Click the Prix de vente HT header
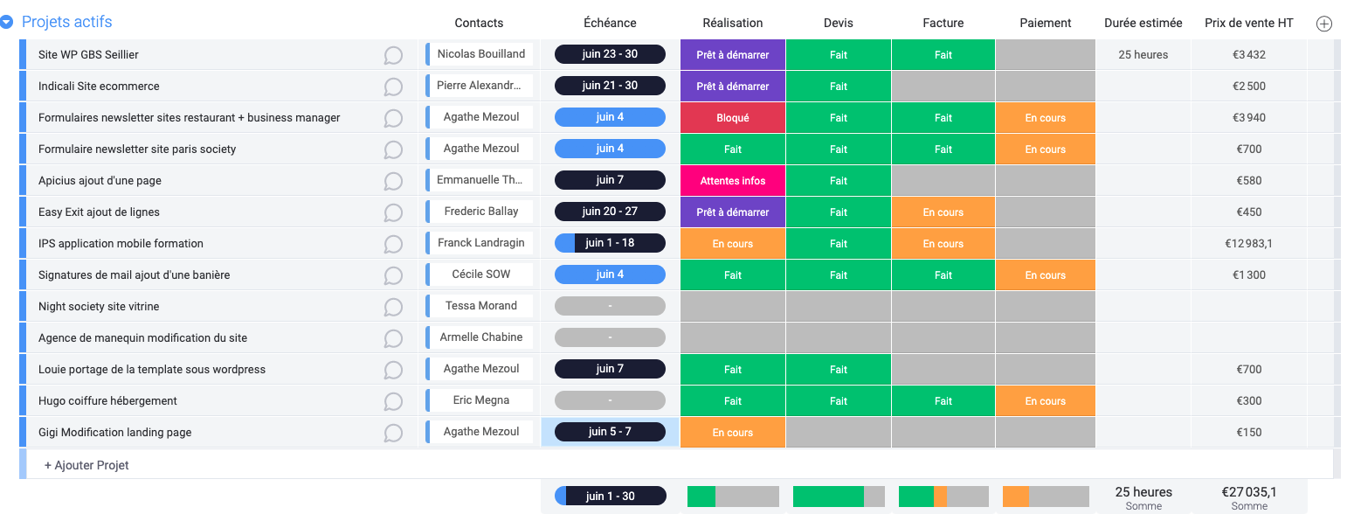 click(x=1248, y=23)
